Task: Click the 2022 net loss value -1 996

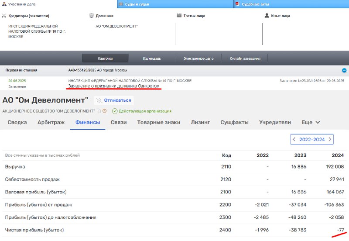Action: [x=262, y=230]
